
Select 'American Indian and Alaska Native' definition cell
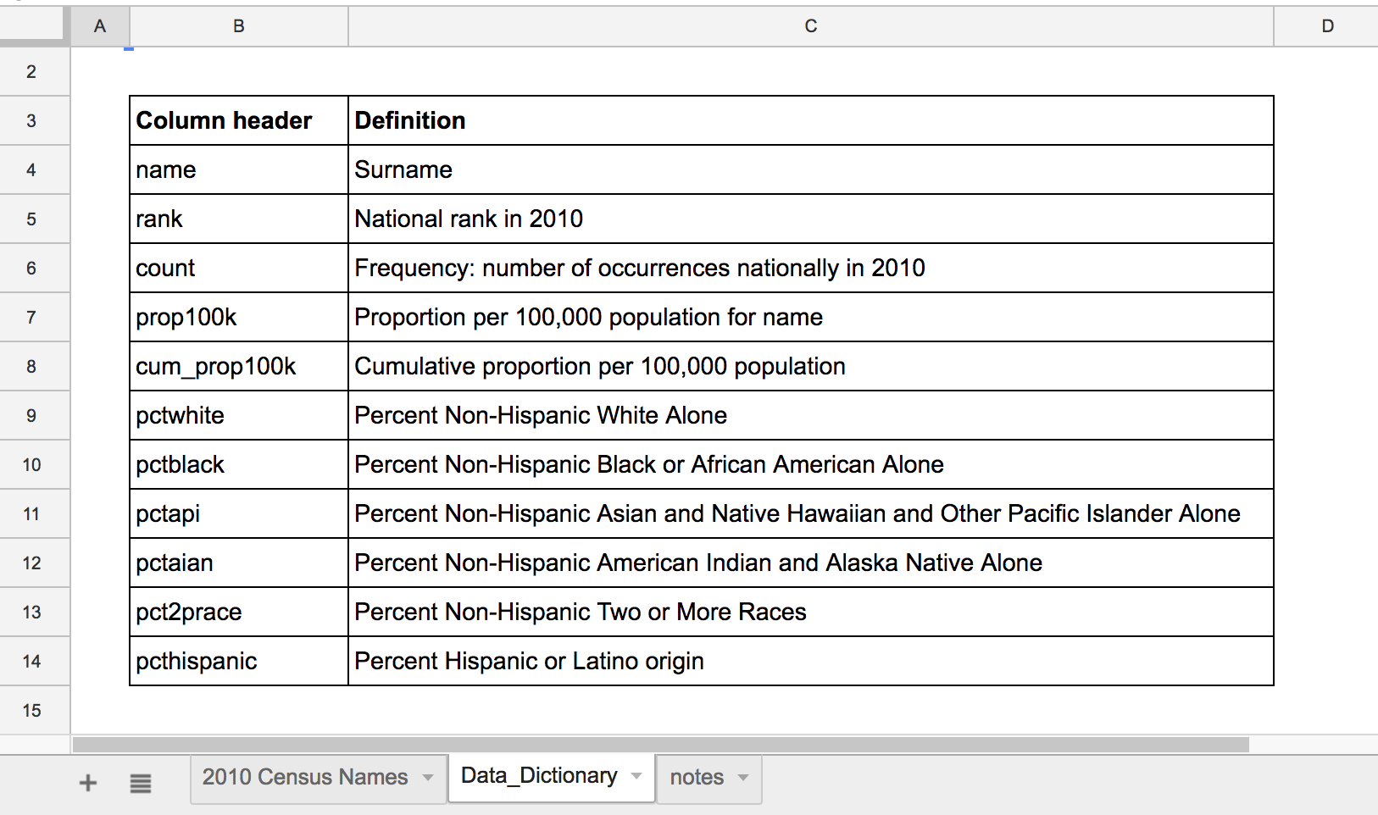811,563
